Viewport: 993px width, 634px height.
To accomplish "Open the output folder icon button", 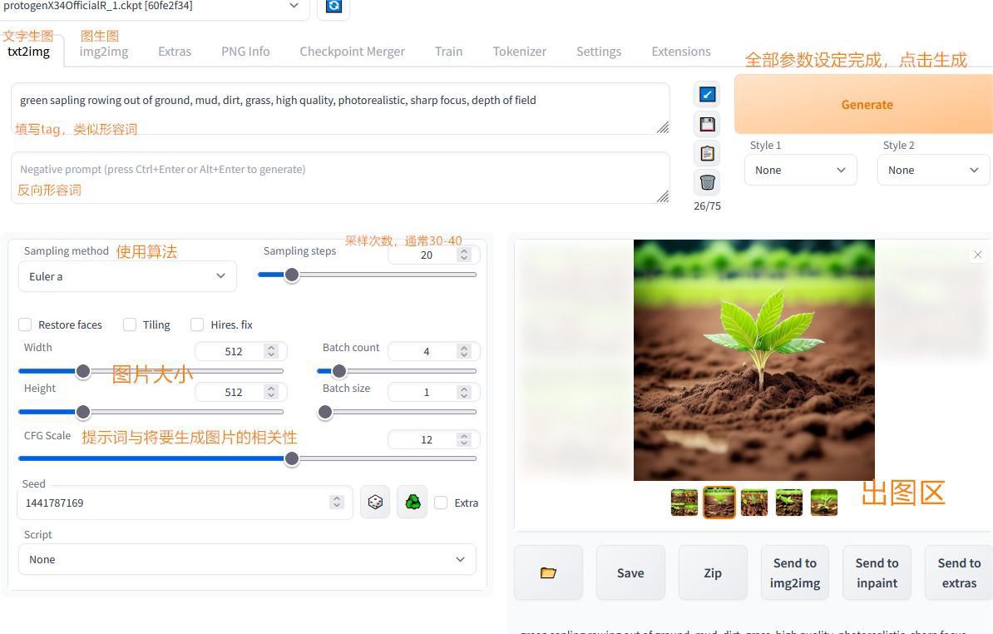I will click(548, 572).
